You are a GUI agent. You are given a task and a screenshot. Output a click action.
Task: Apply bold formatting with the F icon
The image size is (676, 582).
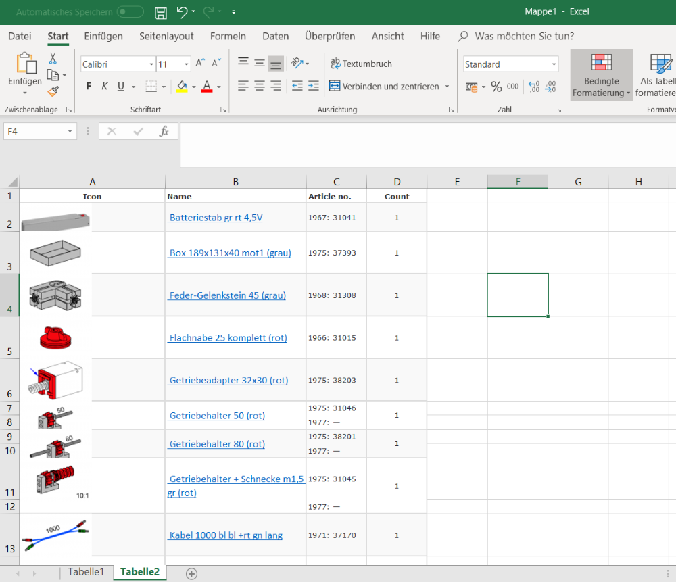88,87
